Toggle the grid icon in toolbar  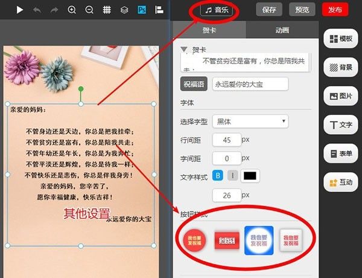tap(107, 10)
